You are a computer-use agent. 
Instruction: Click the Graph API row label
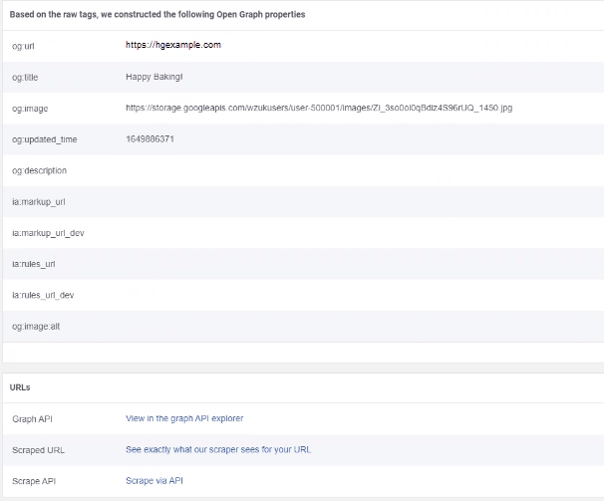coord(33,418)
